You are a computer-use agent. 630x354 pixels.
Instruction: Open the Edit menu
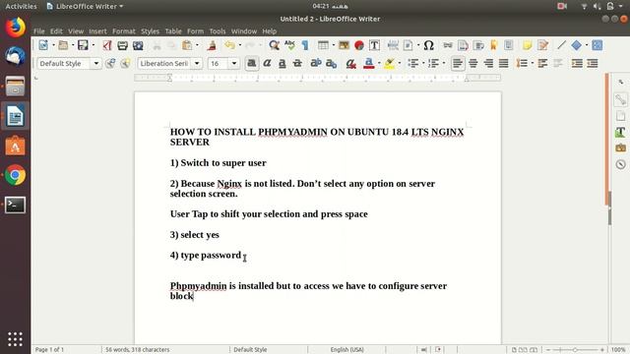[x=56, y=31]
